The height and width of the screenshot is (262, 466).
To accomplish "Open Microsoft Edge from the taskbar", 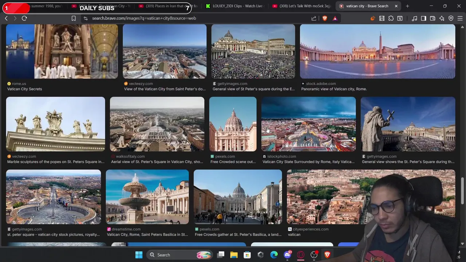I will [x=274, y=255].
